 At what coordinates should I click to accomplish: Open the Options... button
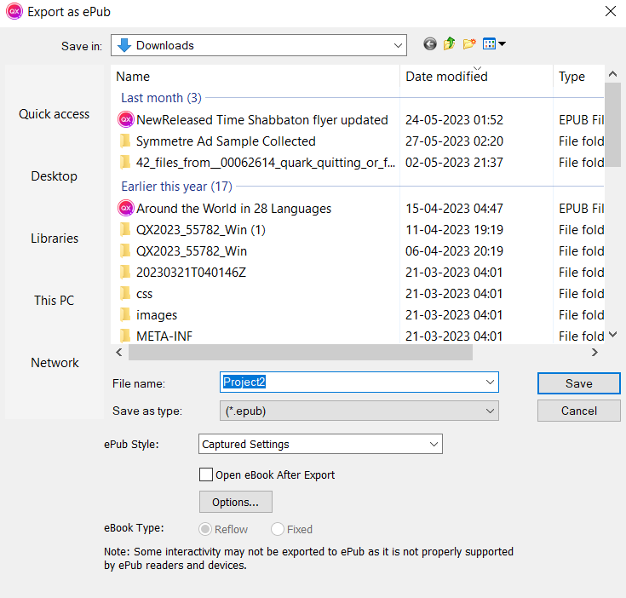tap(236, 502)
